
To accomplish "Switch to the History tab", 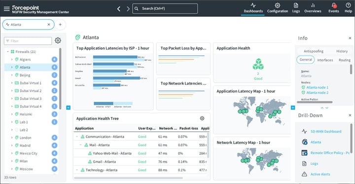I will [342, 51].
